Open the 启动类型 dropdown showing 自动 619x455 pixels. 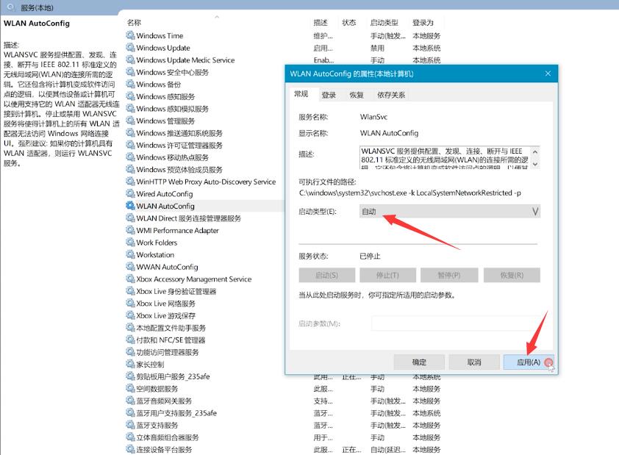(450, 212)
